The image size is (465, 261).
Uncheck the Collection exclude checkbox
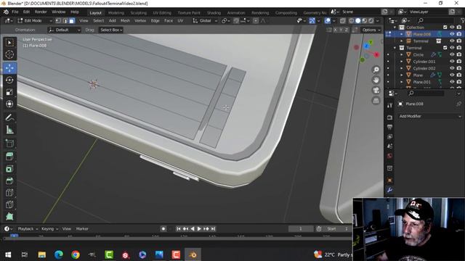pos(445,28)
